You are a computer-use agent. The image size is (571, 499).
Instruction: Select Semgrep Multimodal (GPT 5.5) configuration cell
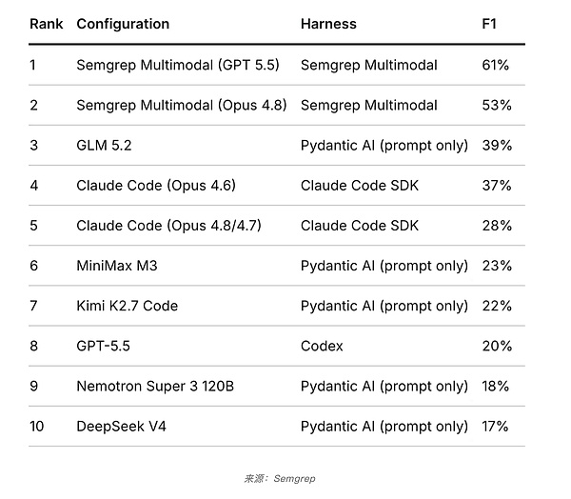tap(178, 66)
